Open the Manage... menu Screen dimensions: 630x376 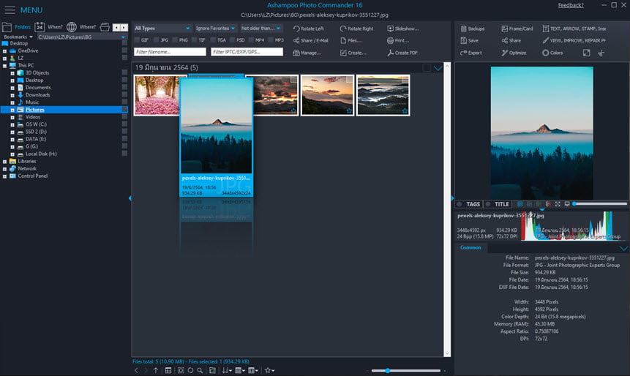point(307,53)
